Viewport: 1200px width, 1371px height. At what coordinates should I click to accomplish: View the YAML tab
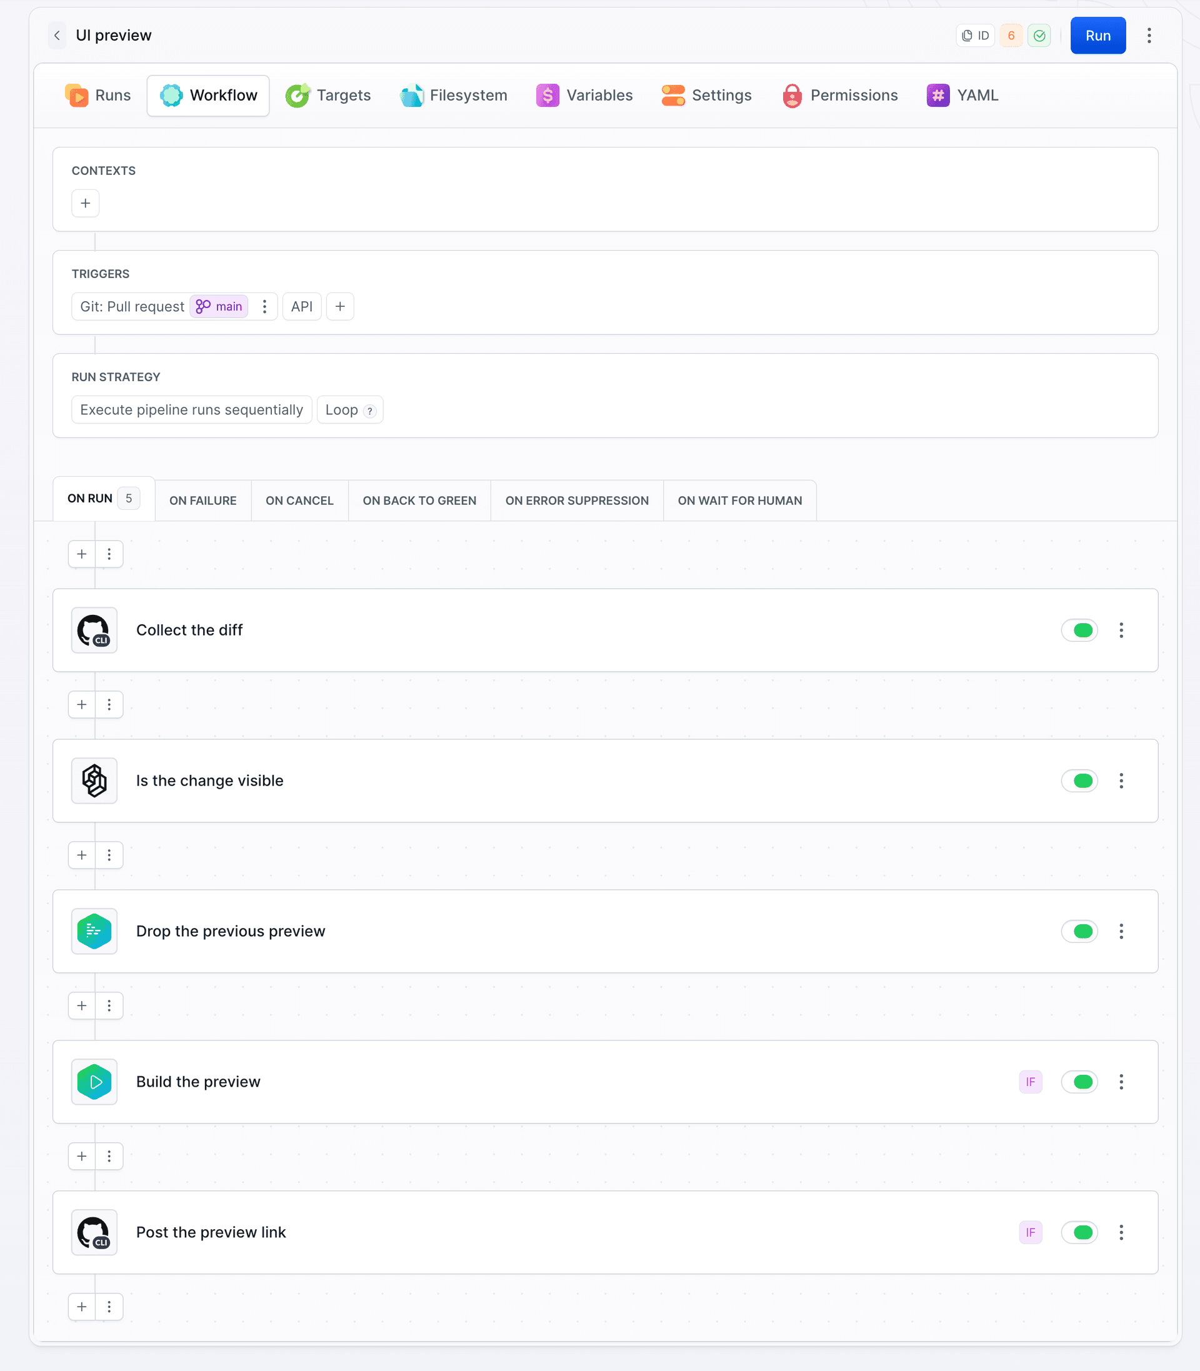click(x=962, y=95)
